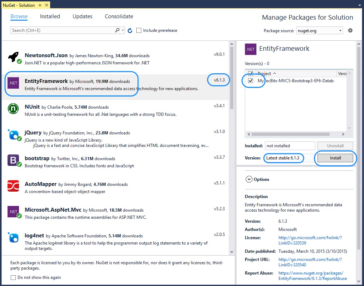Screen dimensions: 364x286
Task: Click the v9.0.1 version label
Action: pos(219,54)
